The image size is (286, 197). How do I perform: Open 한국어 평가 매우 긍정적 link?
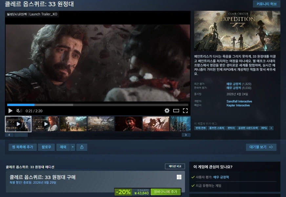coord(234,88)
